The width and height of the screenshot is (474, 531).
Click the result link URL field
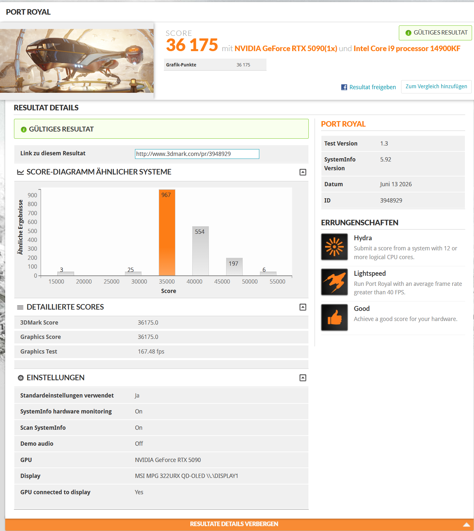(197, 154)
